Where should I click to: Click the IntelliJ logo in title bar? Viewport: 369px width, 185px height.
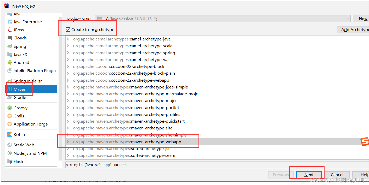[x=7, y=6]
